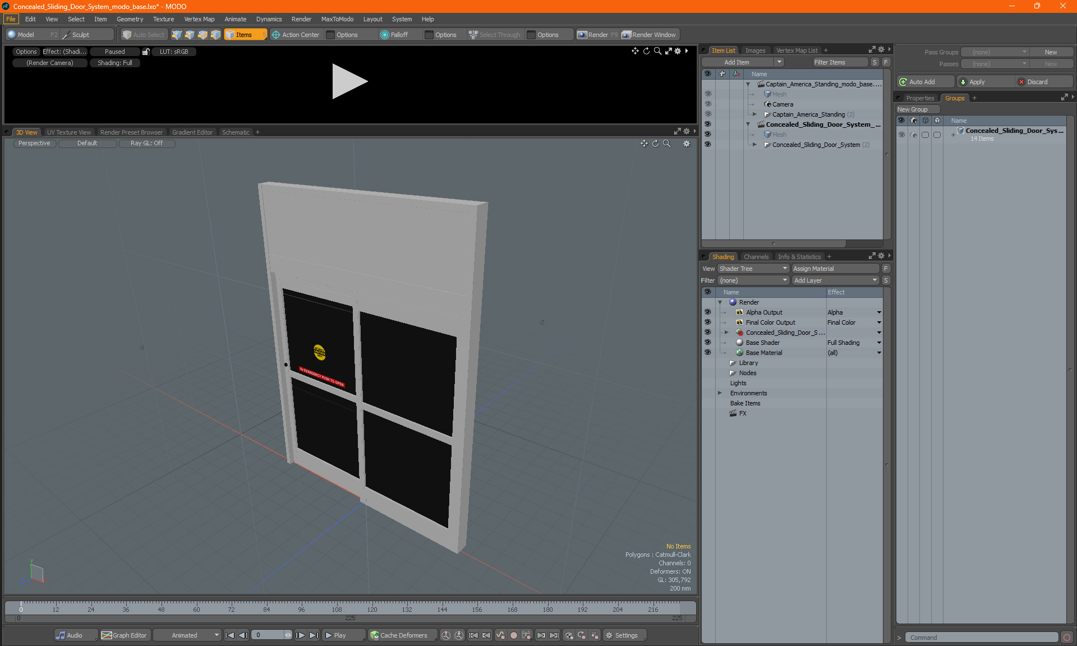Open Graph Editor

pos(125,635)
